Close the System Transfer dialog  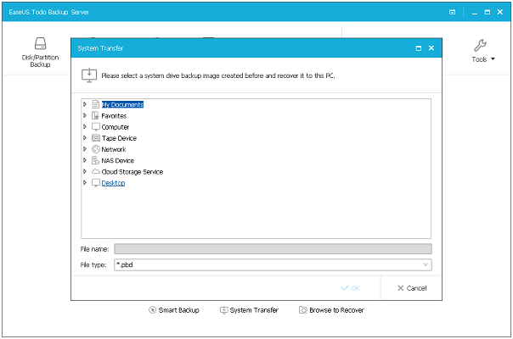click(x=431, y=48)
